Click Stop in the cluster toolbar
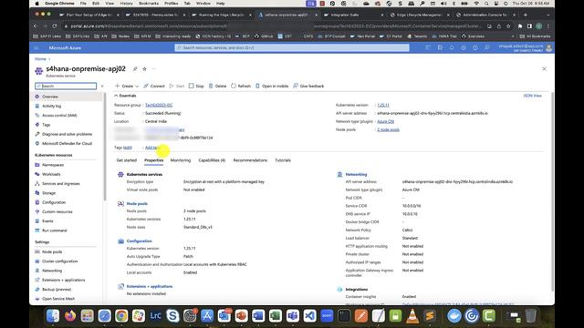 coord(196,86)
